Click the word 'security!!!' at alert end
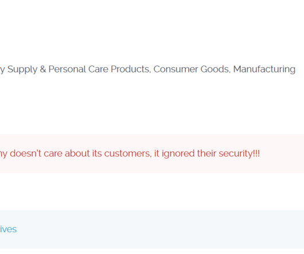Screen dimensions: 304x254 [x=239, y=153]
